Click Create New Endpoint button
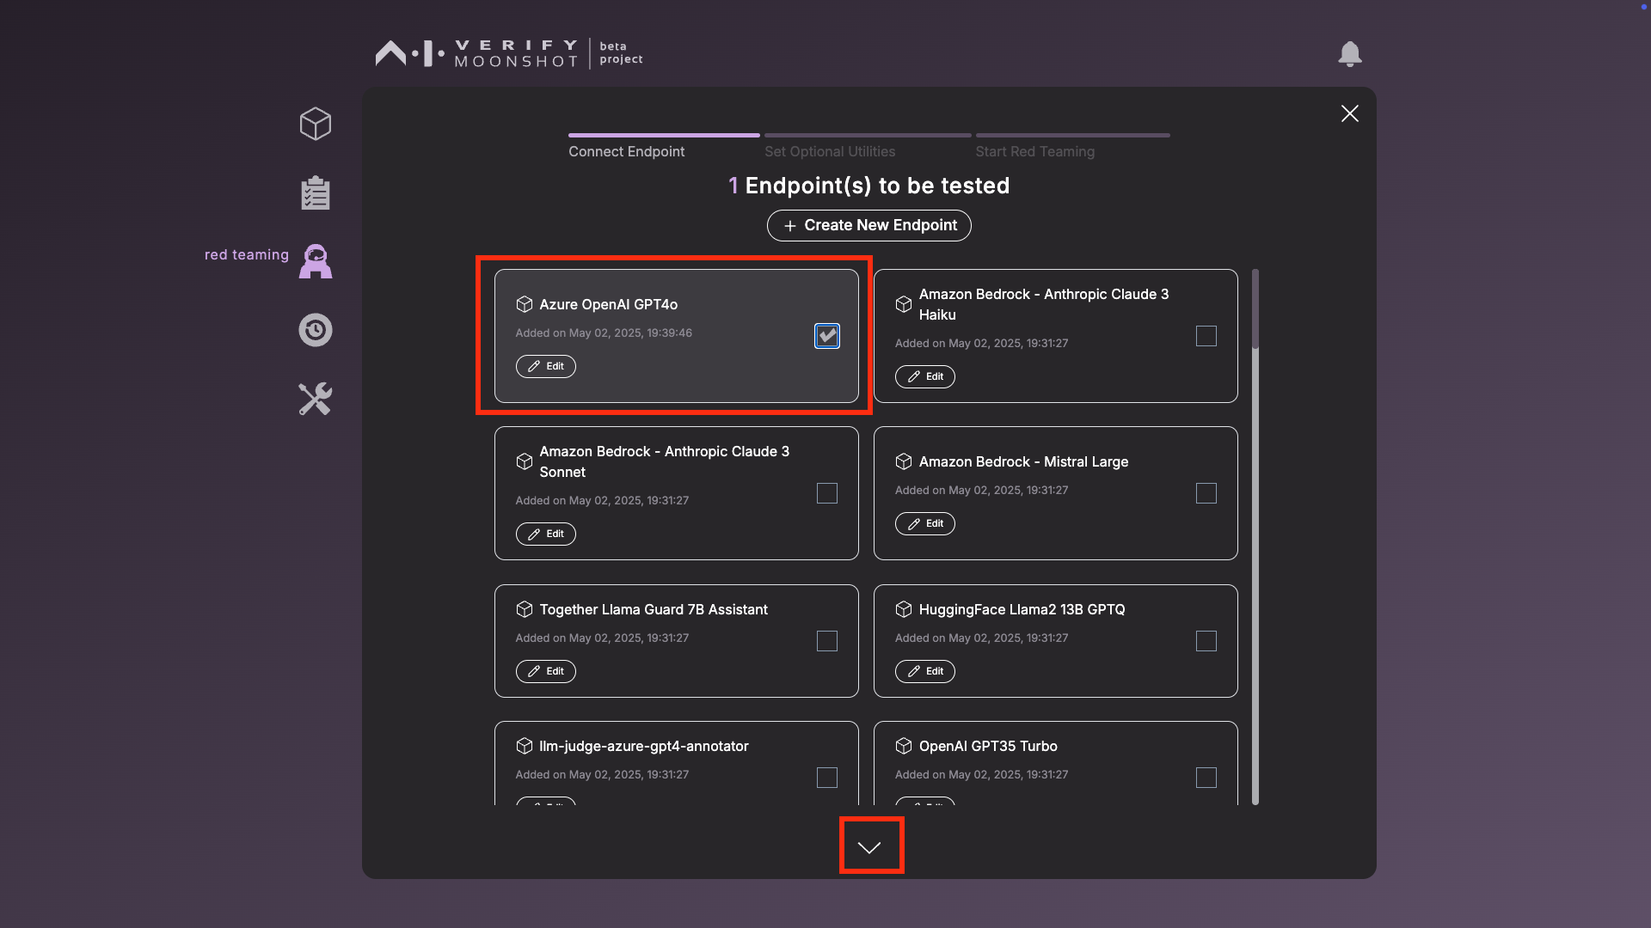1651x928 pixels. 869,225
